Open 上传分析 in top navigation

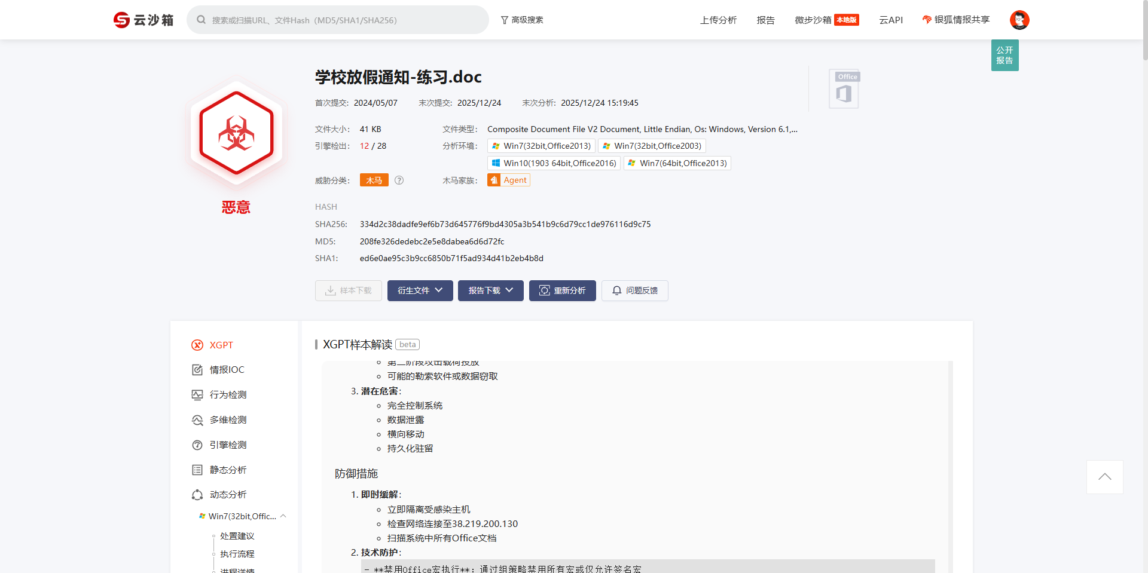(718, 20)
